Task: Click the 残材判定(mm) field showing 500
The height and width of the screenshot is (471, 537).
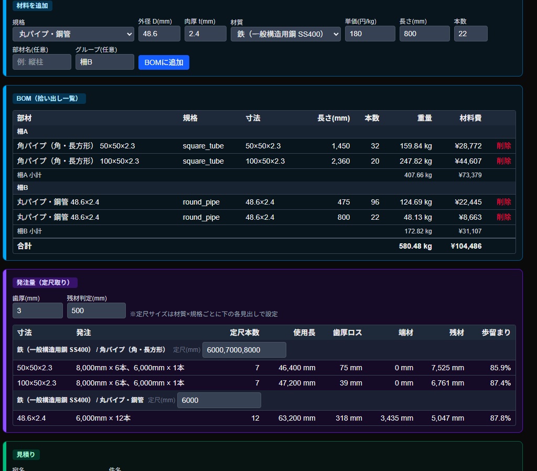Action: (96, 311)
